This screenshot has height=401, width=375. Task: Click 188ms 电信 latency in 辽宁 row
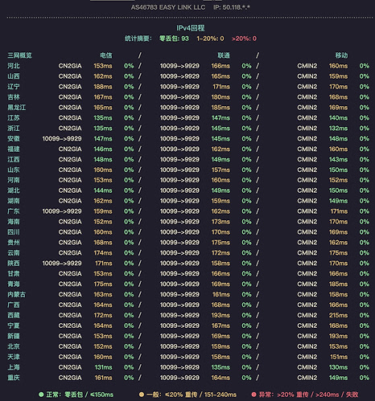pyautogui.click(x=103, y=87)
